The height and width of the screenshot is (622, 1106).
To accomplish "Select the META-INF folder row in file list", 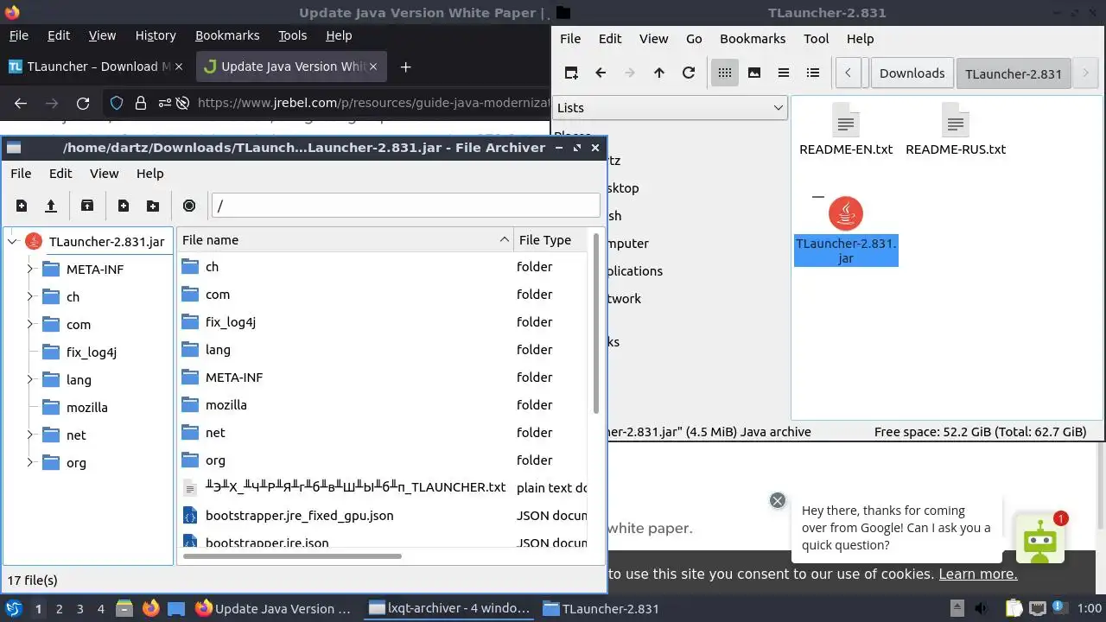I will (383, 378).
